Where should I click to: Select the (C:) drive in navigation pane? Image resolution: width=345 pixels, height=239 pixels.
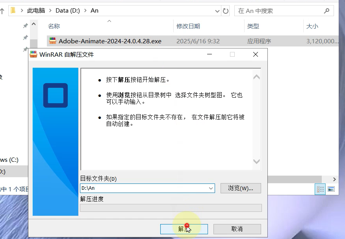pyautogui.click(x=9, y=160)
